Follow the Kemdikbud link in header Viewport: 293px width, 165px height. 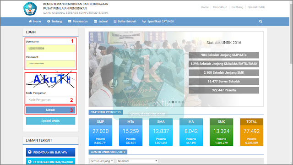tap(220, 7)
